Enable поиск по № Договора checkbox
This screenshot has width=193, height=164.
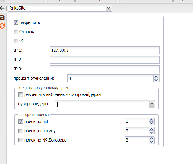click(21, 140)
